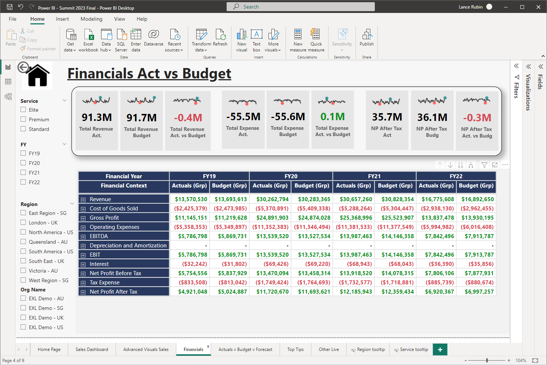Add a new report page
Image resolution: width=547 pixels, height=365 pixels.
click(x=440, y=349)
